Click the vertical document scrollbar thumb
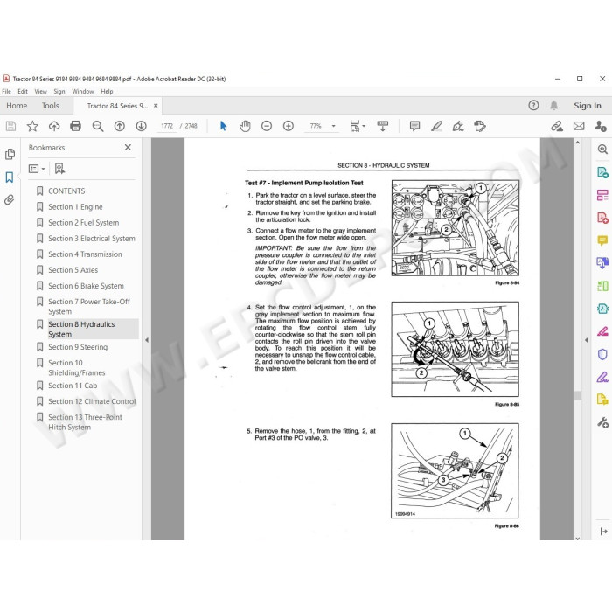The height and width of the screenshot is (612, 612). pyautogui.click(x=578, y=395)
